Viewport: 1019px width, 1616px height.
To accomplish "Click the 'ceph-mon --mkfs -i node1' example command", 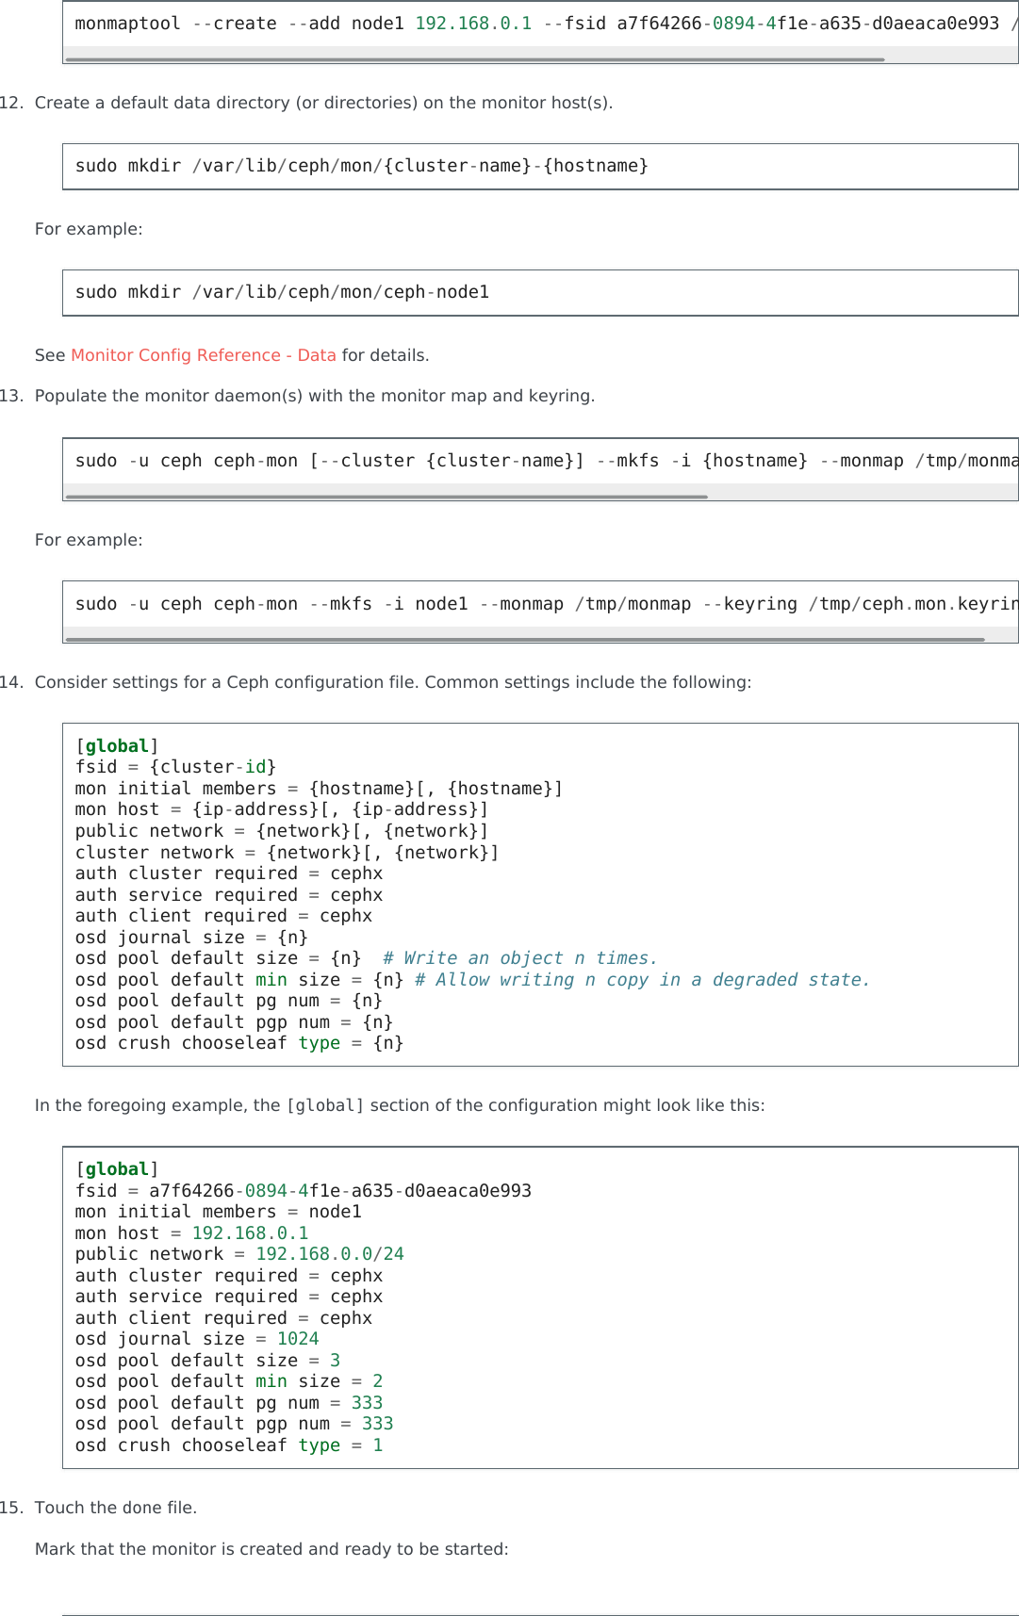I will coord(547,604).
